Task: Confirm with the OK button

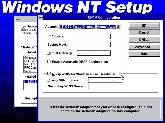Action: pyautogui.click(x=144, y=26)
